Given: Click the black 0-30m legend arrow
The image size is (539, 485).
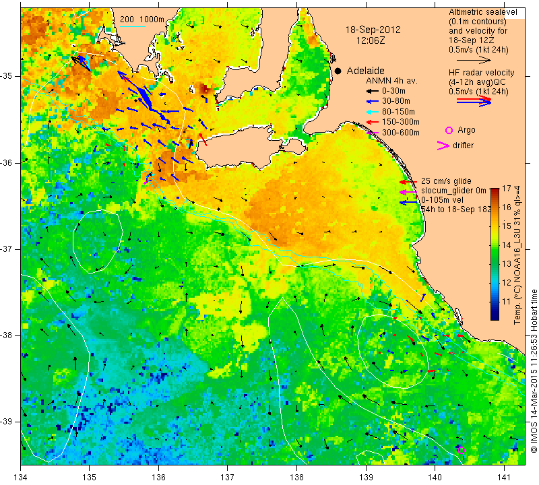Looking at the screenshot, I should (x=373, y=92).
